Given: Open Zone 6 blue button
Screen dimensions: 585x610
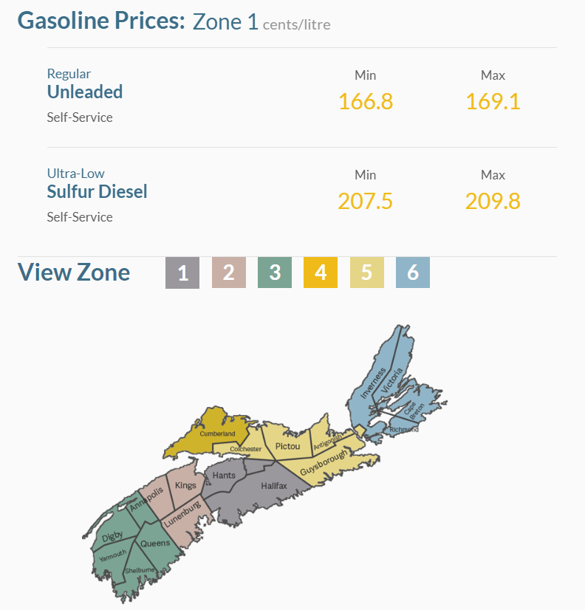Looking at the screenshot, I should click(x=413, y=273).
